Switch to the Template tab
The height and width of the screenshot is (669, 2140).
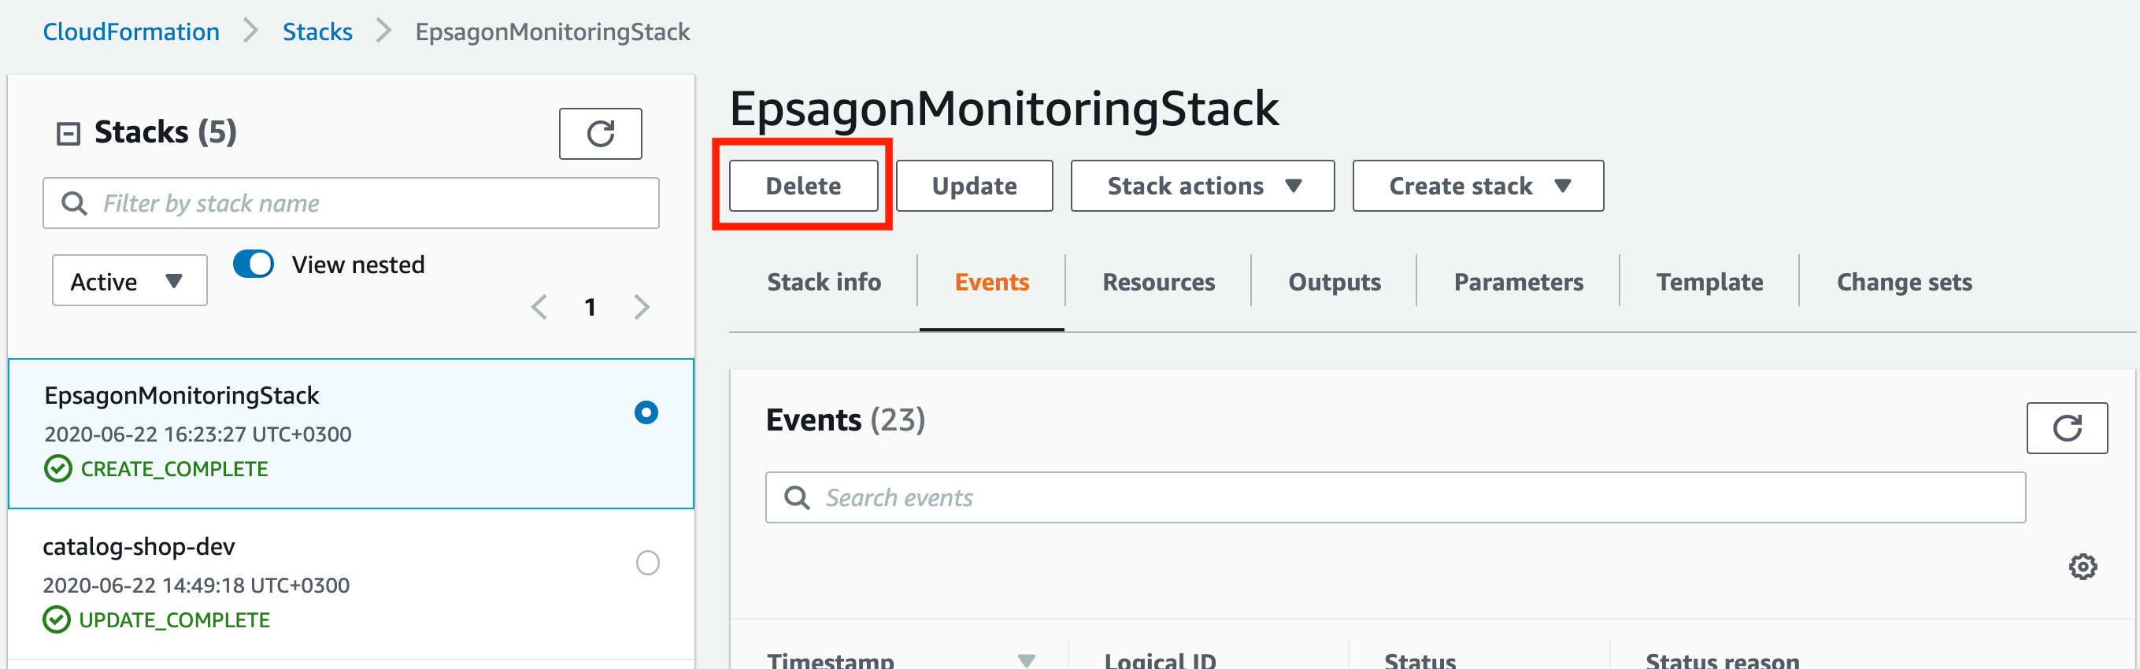click(x=1709, y=283)
